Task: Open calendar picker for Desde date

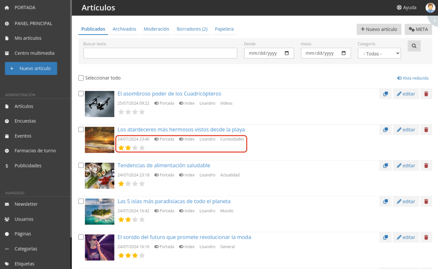Action: [287, 53]
